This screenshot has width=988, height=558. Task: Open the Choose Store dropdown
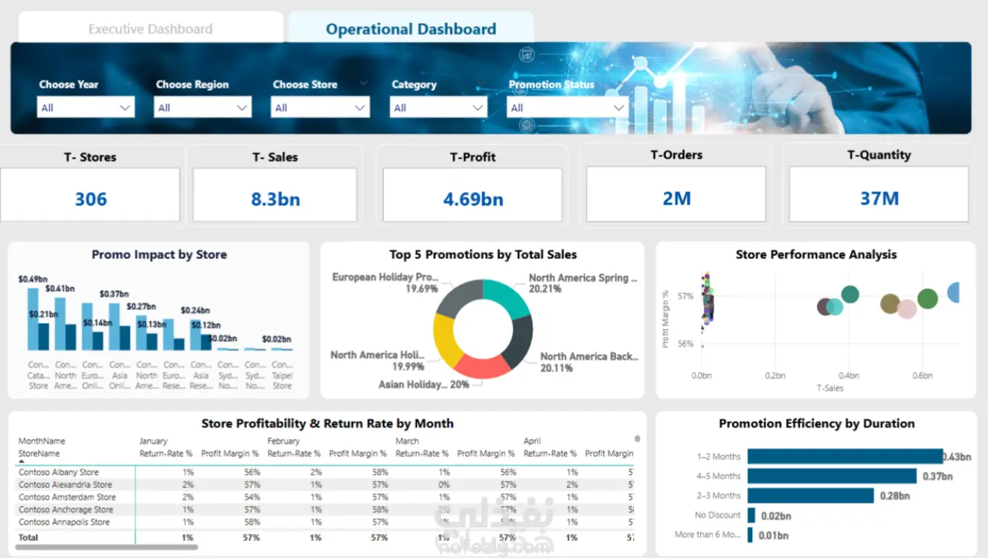320,107
